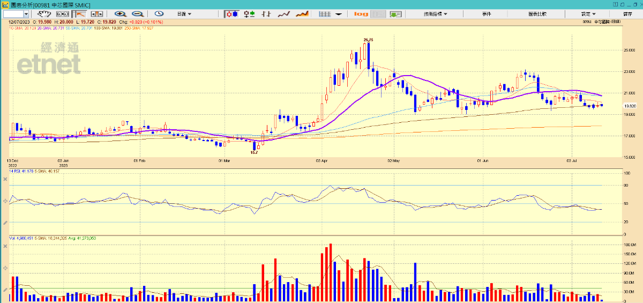Click the 儲存 save button

click(x=627, y=14)
